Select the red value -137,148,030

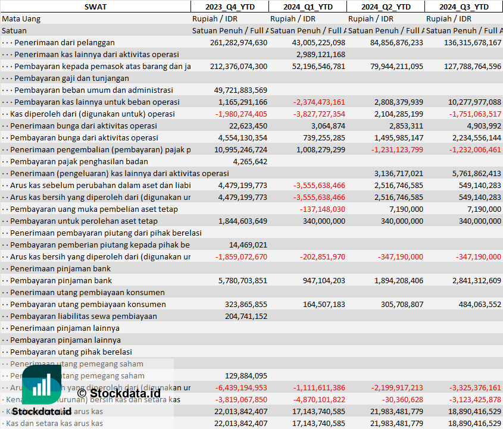point(322,209)
